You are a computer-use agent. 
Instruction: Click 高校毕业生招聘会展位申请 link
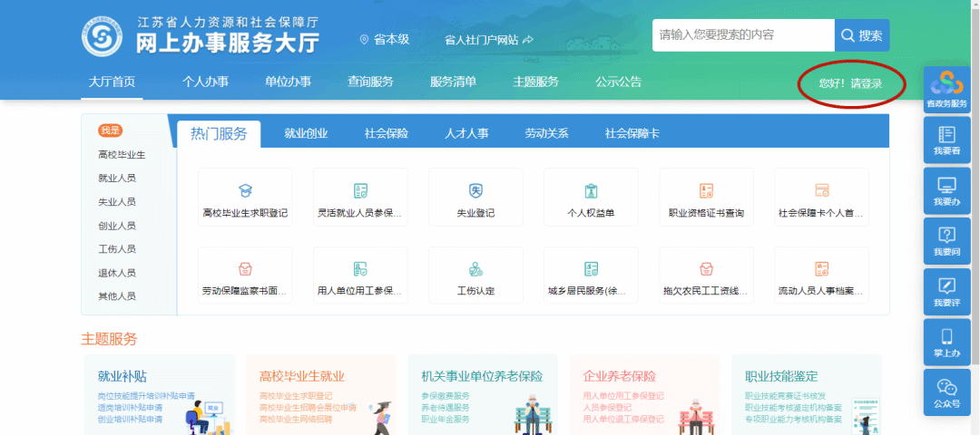(x=308, y=408)
